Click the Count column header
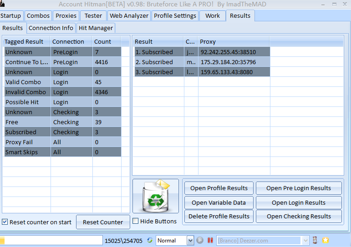 tap(107, 41)
